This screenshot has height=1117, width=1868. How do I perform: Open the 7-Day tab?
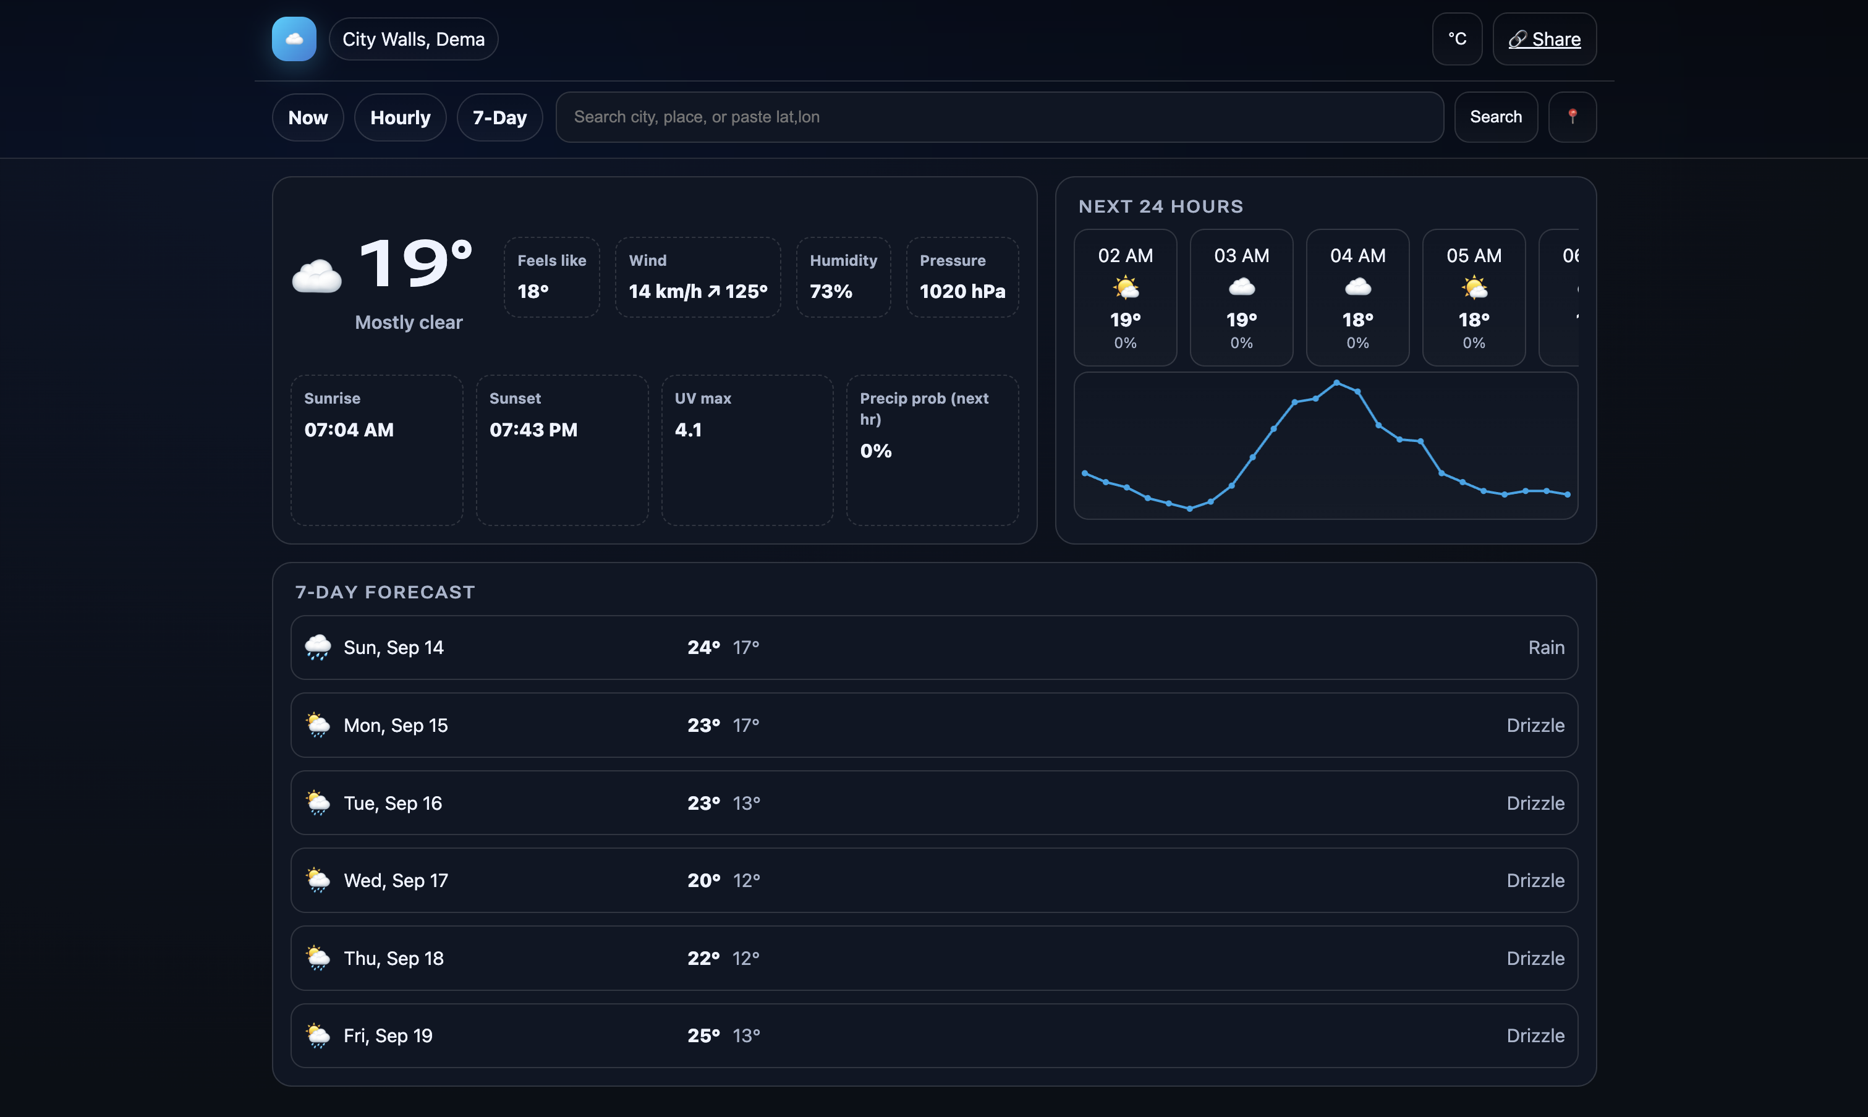coord(499,117)
